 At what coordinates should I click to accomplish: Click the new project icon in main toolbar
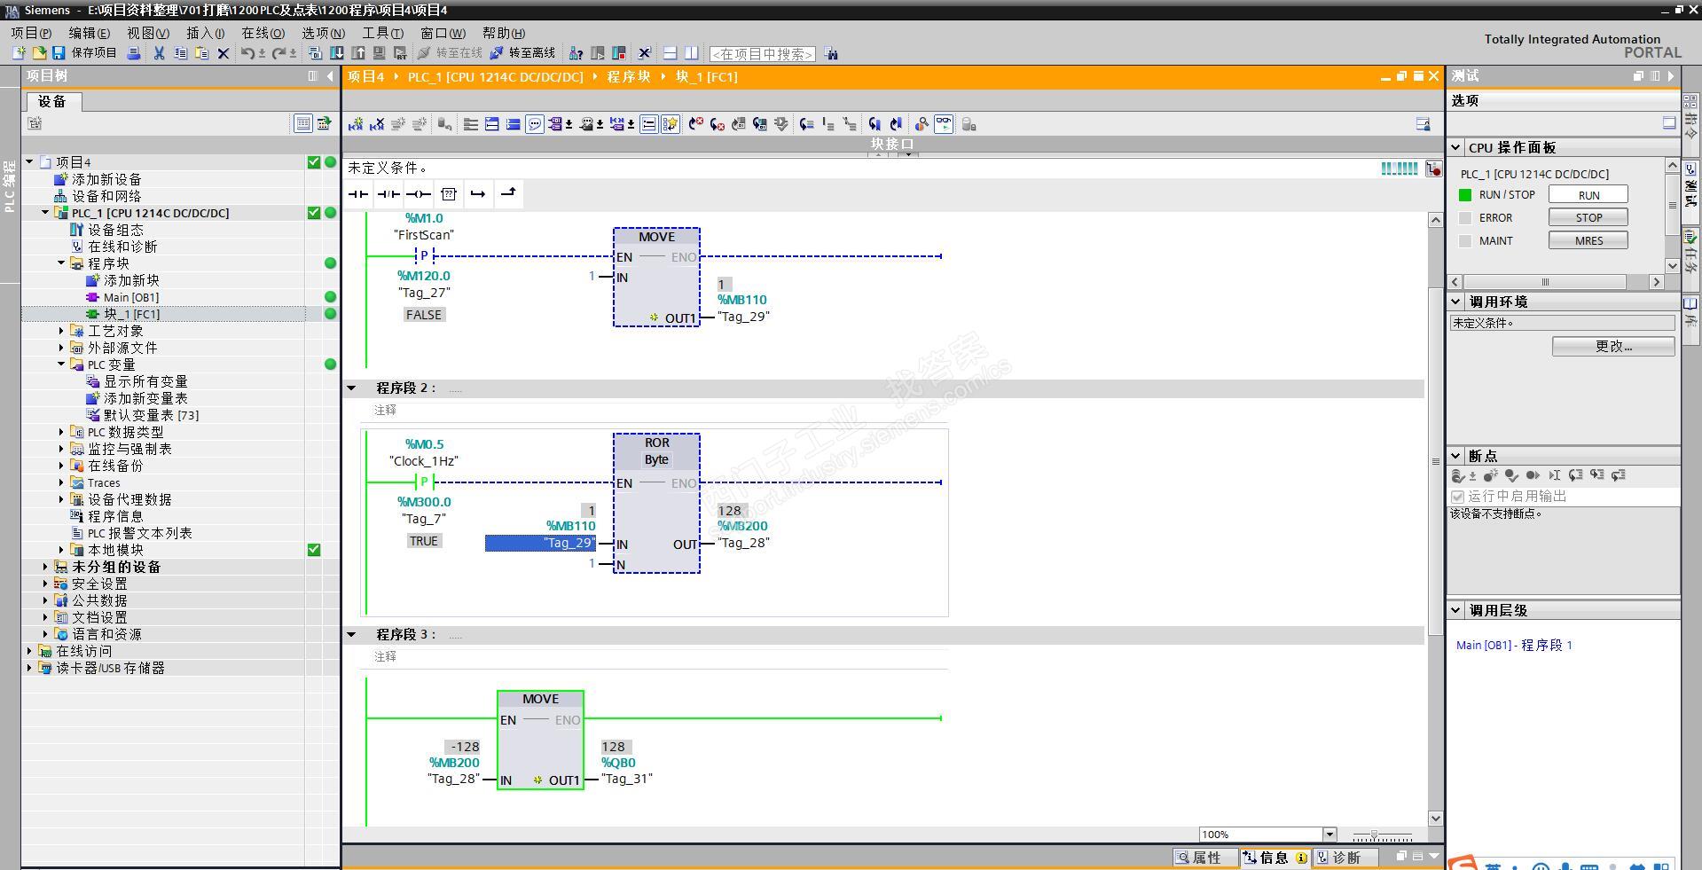click(x=19, y=53)
